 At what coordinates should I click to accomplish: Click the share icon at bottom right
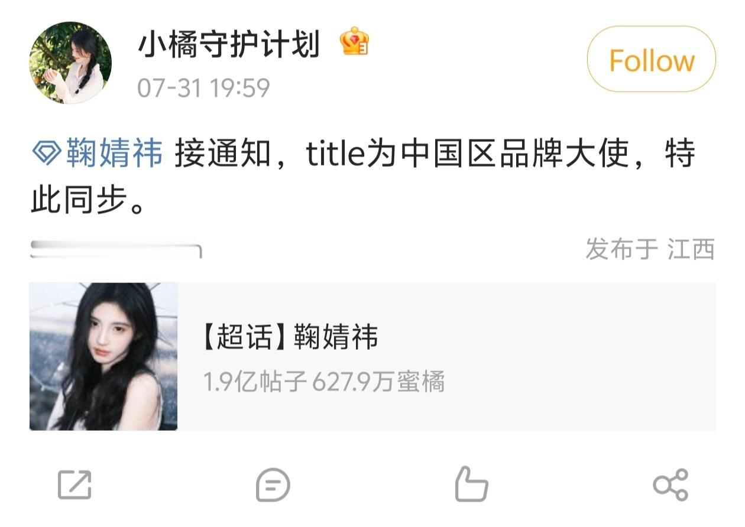(670, 485)
